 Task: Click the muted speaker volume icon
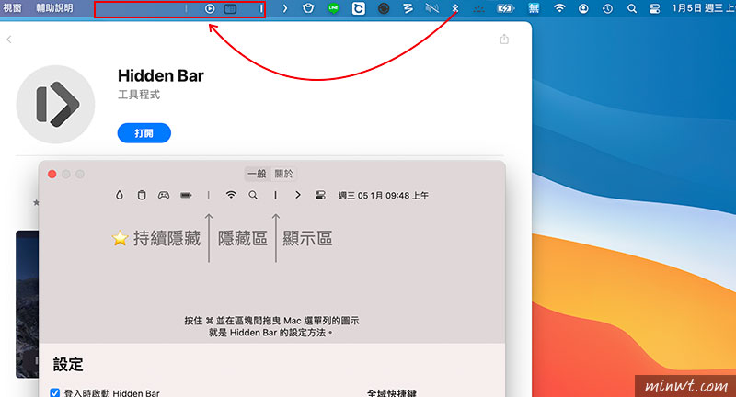(431, 8)
